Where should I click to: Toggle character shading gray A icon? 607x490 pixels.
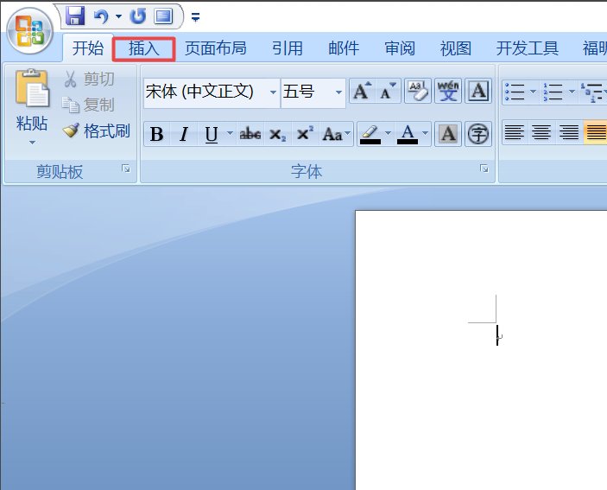click(448, 134)
